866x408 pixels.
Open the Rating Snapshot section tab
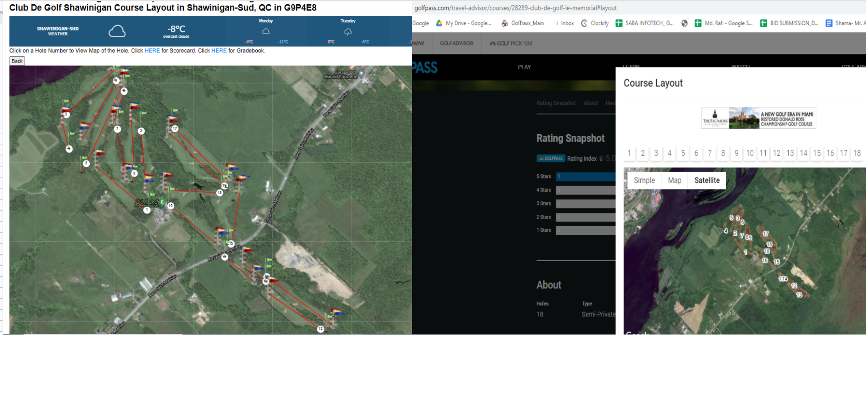tap(556, 103)
